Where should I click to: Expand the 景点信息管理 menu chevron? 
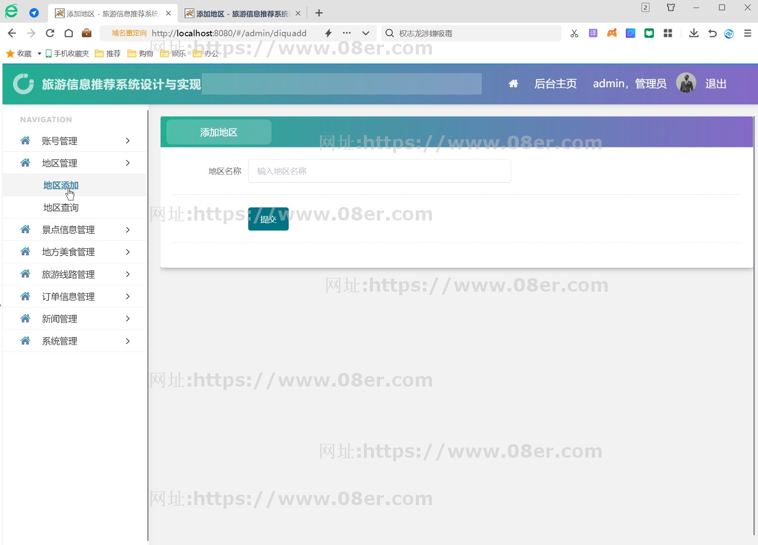[x=128, y=230]
